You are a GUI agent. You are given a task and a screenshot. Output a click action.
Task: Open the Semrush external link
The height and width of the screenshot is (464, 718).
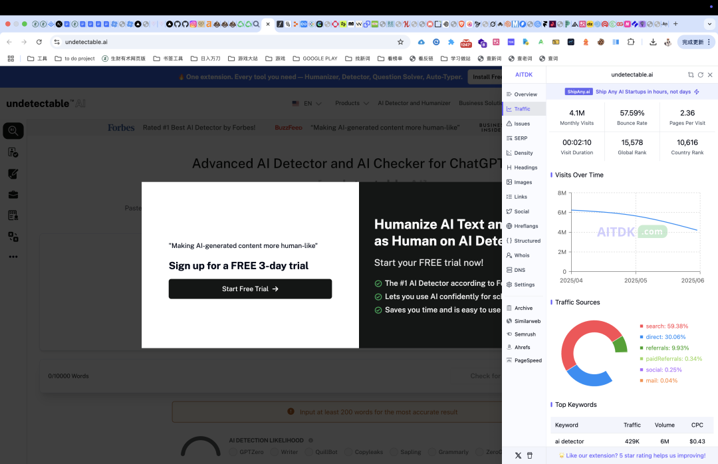521,334
